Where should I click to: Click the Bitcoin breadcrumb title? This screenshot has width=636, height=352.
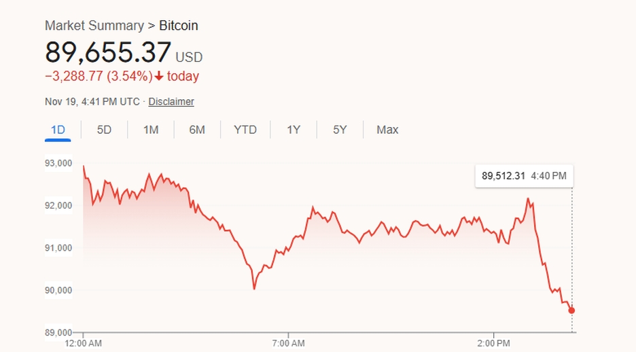pos(179,26)
